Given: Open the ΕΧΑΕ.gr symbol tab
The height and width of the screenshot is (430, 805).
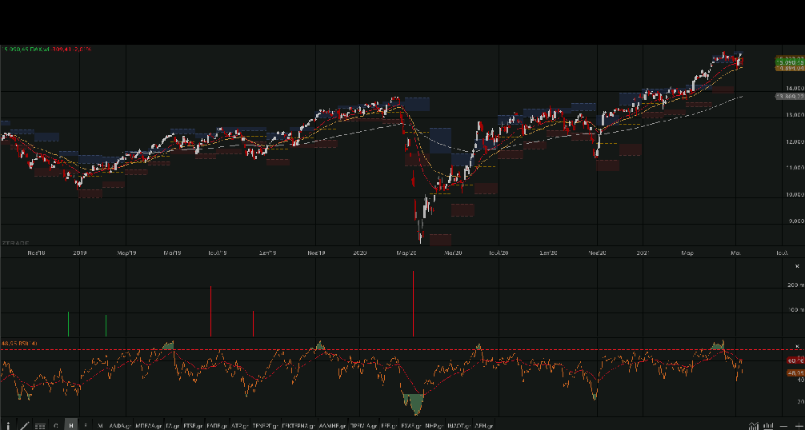Looking at the screenshot, I should tap(411, 426).
